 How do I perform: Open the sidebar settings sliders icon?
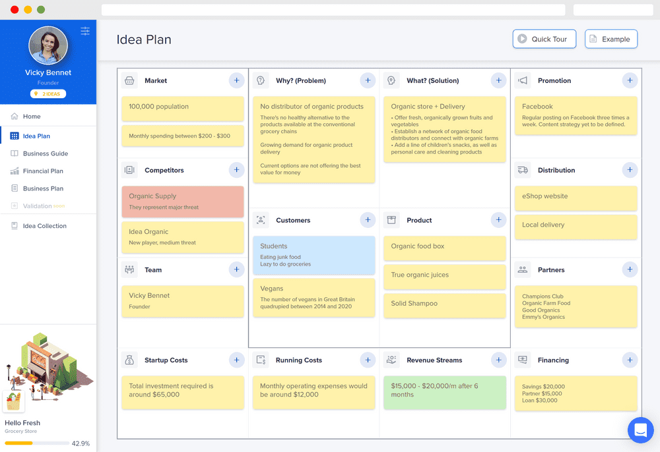85,31
